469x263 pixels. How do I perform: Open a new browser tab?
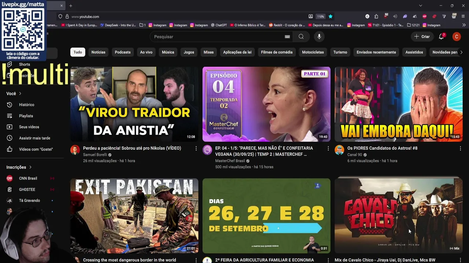(x=71, y=5)
